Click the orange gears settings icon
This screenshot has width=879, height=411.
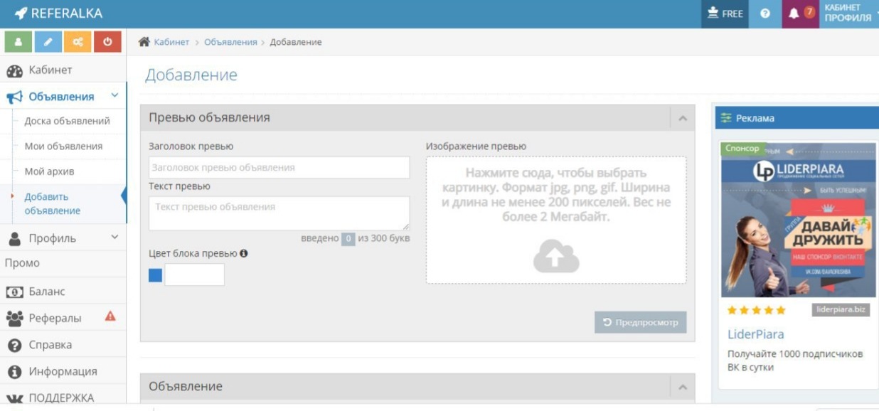[77, 42]
